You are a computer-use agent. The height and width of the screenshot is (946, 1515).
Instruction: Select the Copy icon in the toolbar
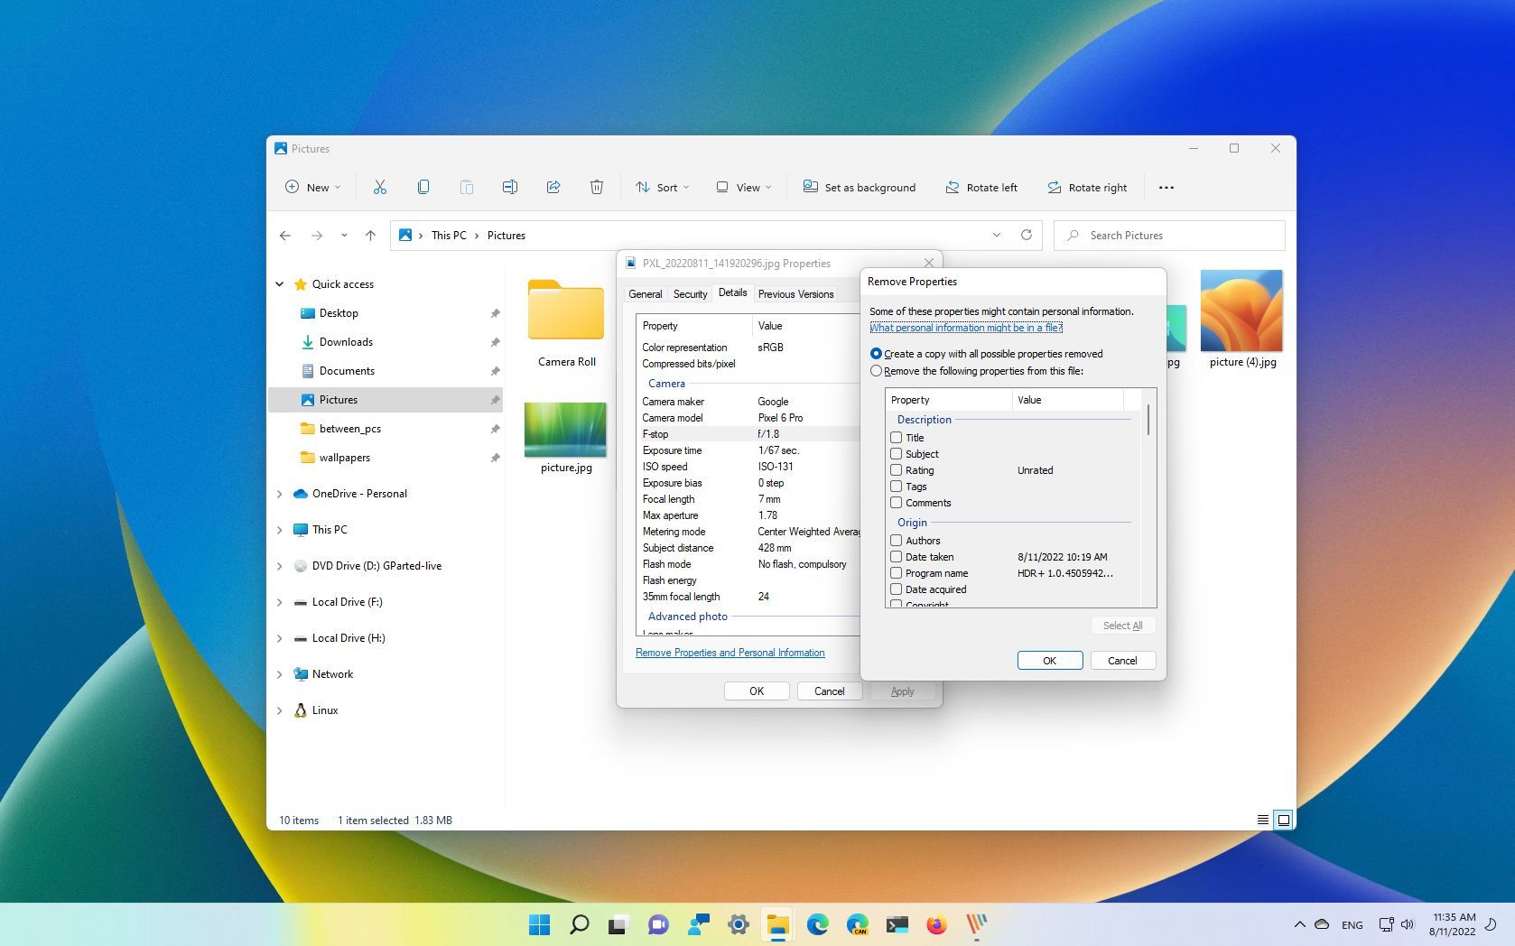423,187
